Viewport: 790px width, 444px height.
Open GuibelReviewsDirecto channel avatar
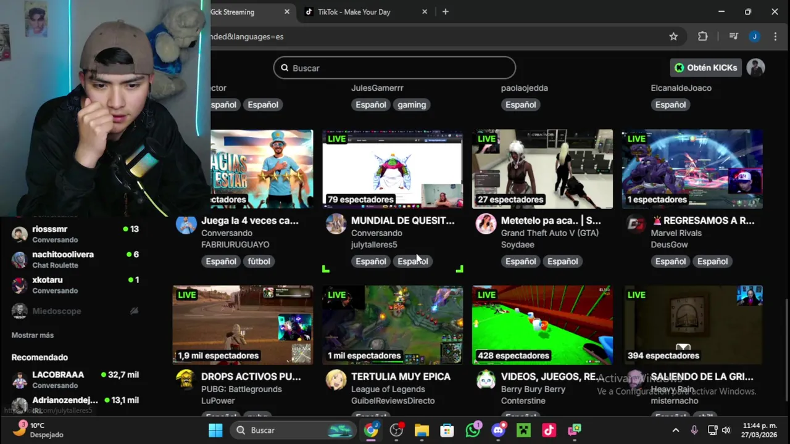click(336, 380)
